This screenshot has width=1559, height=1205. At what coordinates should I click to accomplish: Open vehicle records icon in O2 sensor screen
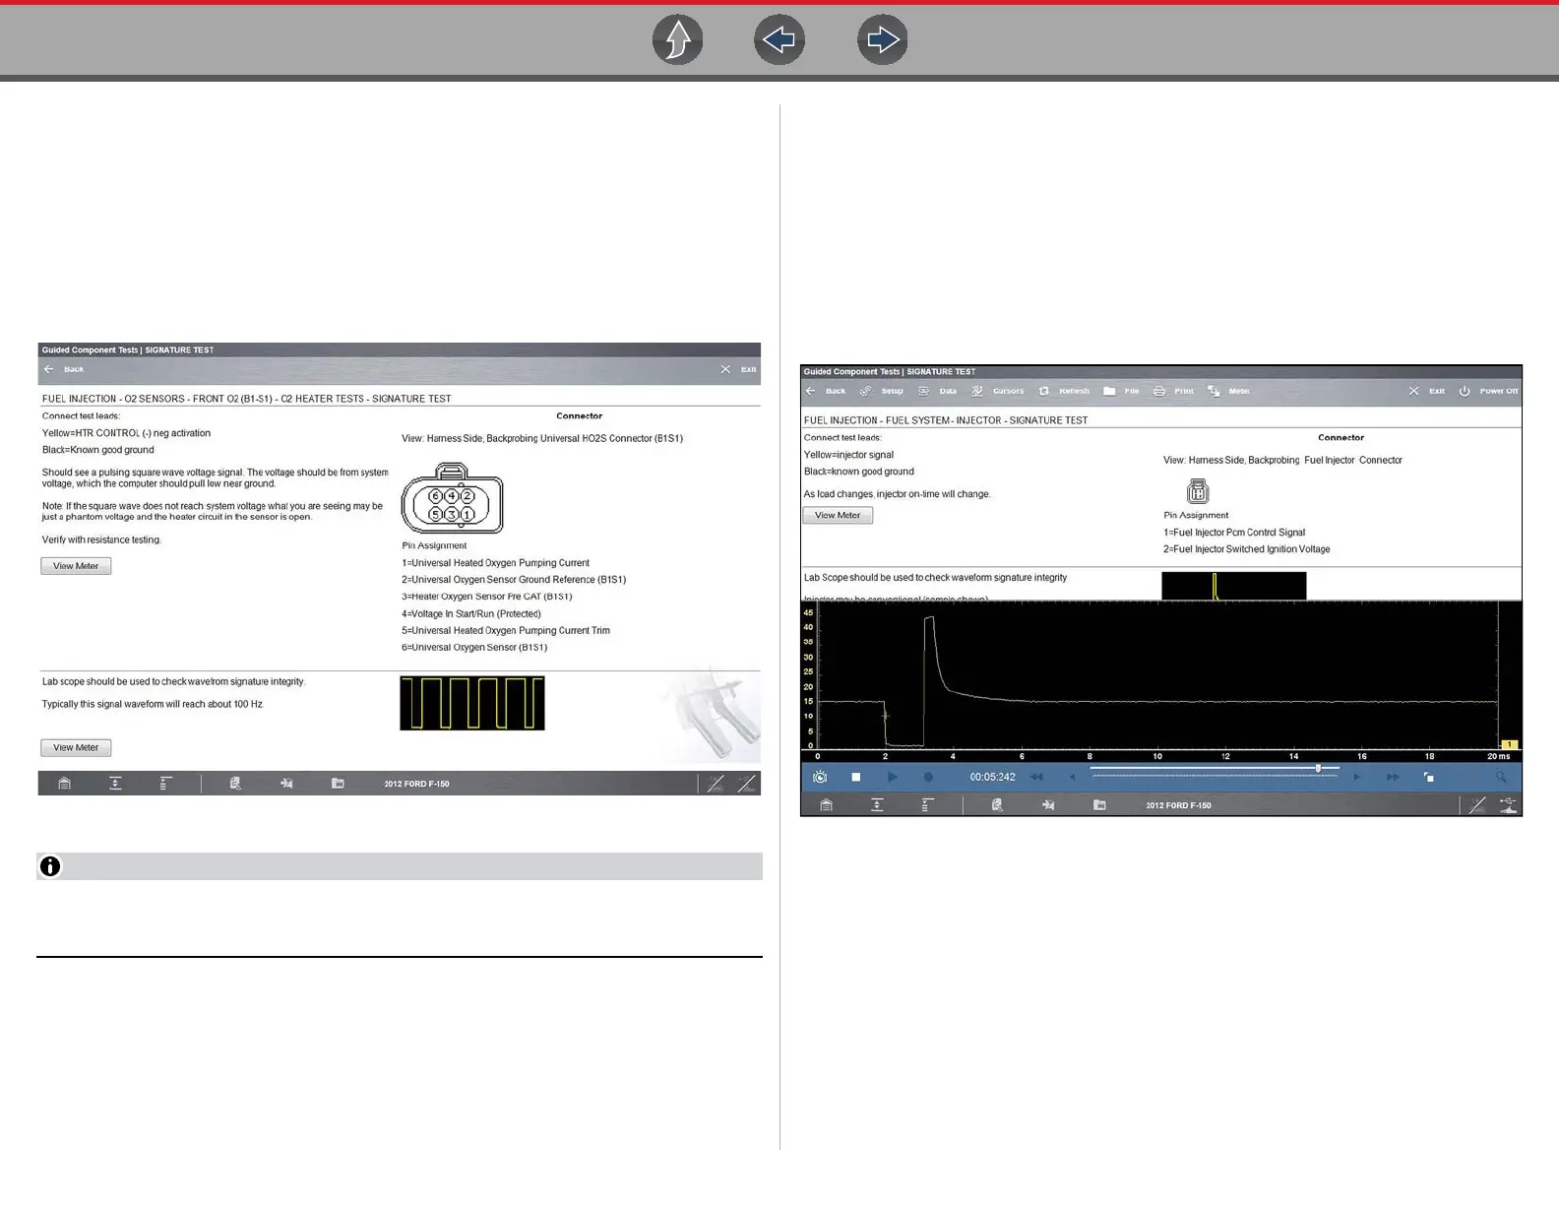(x=235, y=784)
